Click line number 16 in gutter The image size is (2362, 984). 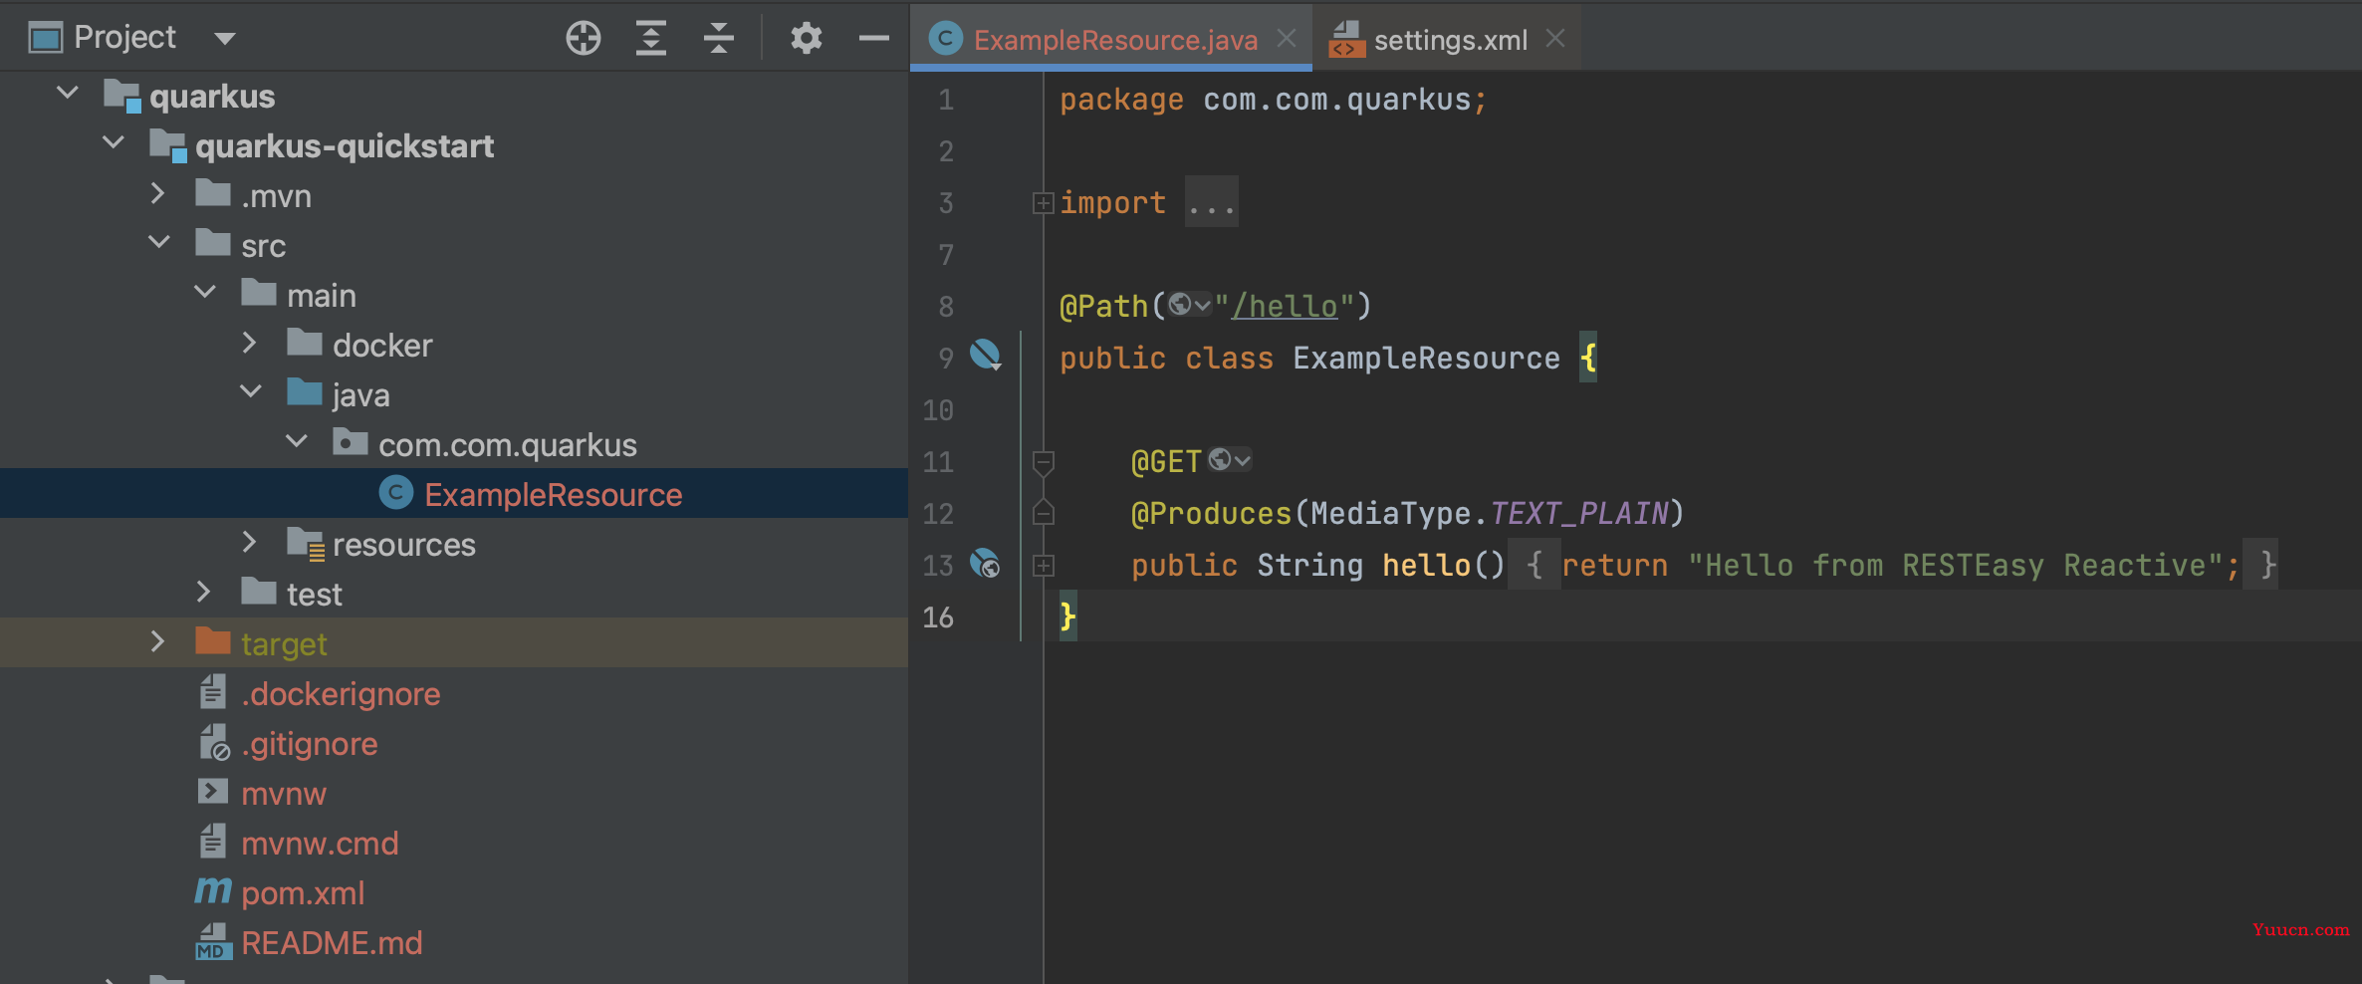(x=938, y=617)
